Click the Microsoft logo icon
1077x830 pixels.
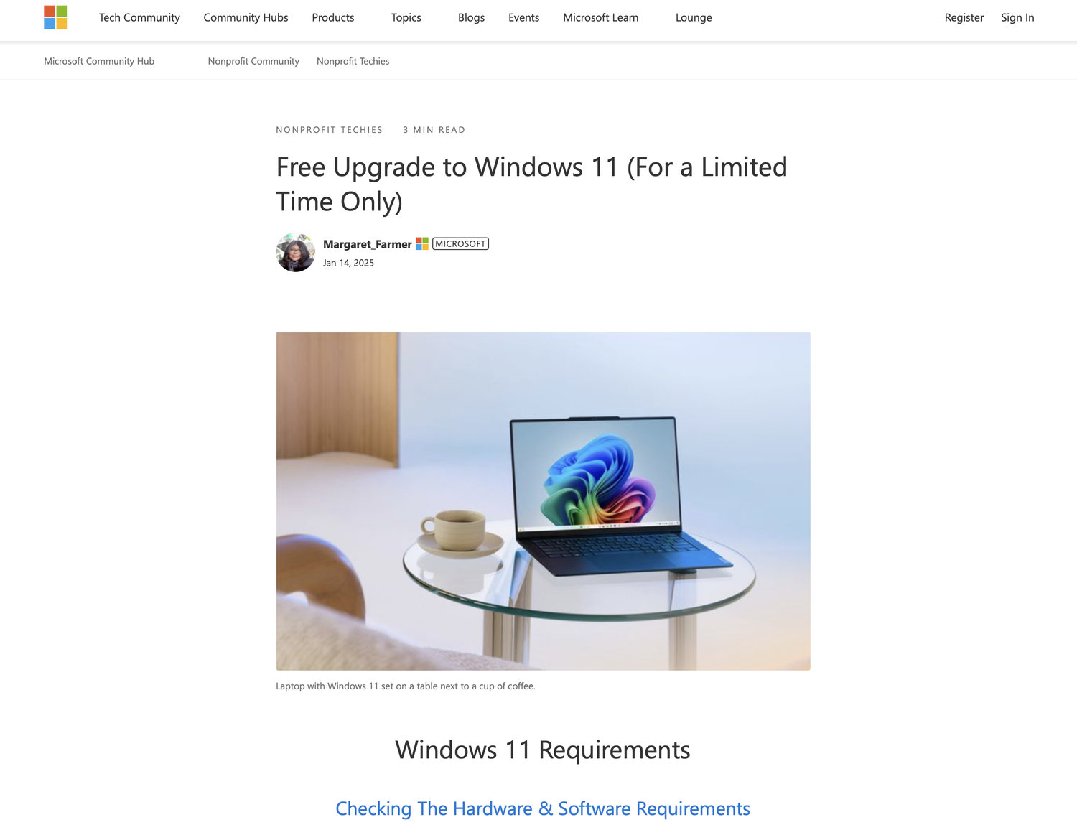pos(55,17)
